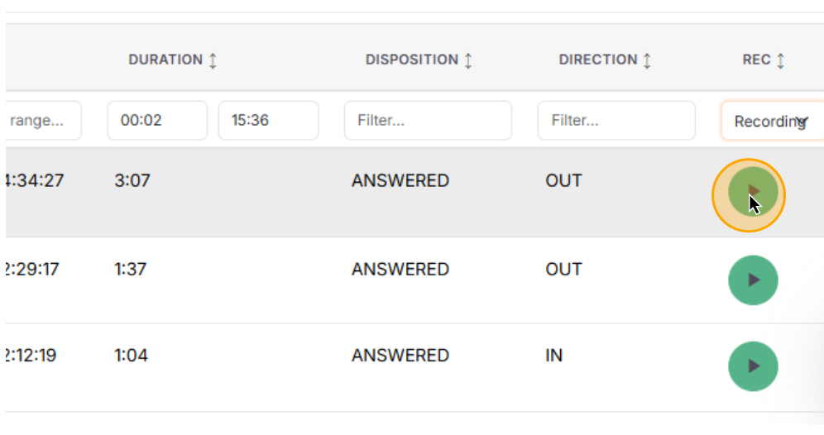Click the sort arrows beside DIRECTION
The width and height of the screenshot is (824, 435).
click(647, 60)
